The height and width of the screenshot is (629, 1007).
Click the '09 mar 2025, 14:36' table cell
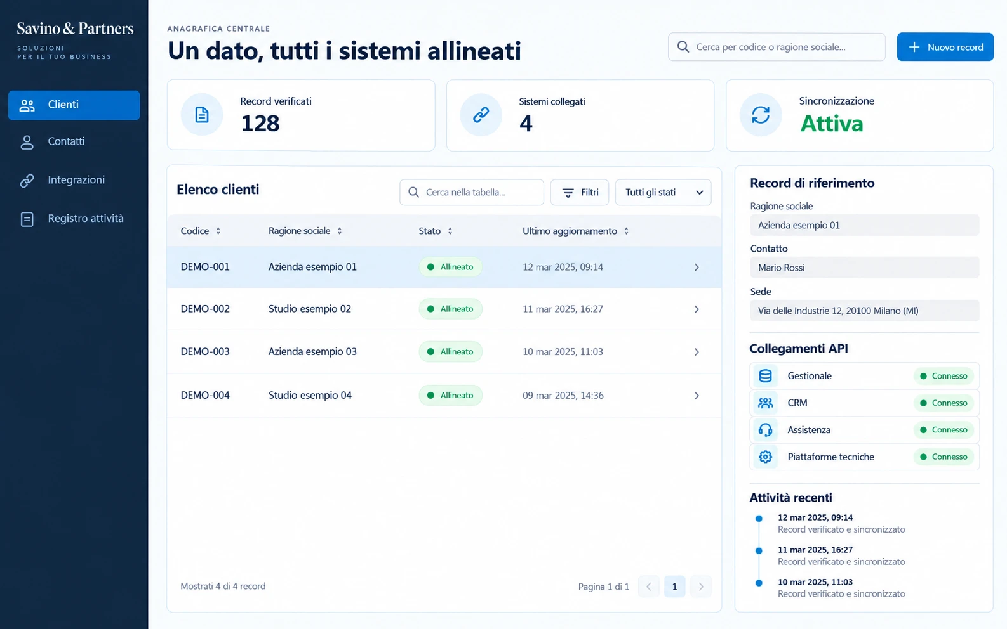[563, 395]
